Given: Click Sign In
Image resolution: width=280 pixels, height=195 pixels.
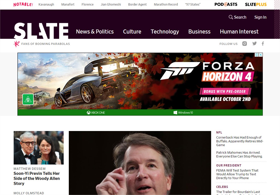Looking at the screenshot, I should [260, 17].
